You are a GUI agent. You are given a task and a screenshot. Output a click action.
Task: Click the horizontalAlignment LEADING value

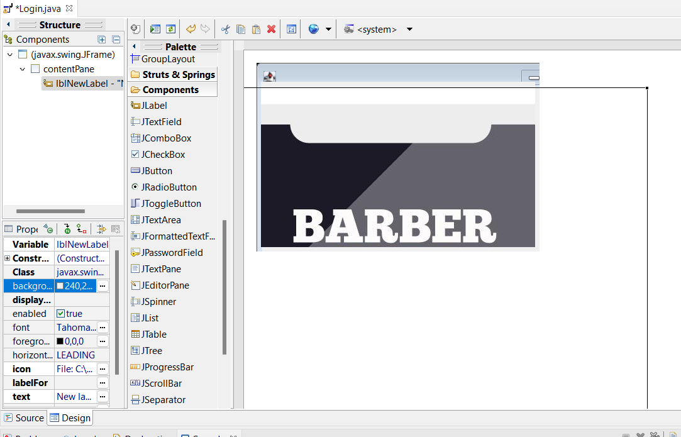[x=82, y=355]
